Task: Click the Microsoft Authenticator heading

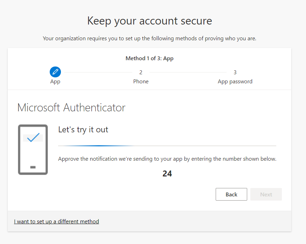Action: pos(71,107)
